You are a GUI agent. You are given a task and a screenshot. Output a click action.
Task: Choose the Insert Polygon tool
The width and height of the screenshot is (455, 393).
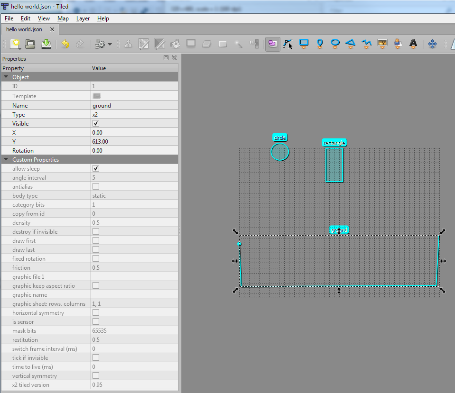pyautogui.click(x=351, y=44)
